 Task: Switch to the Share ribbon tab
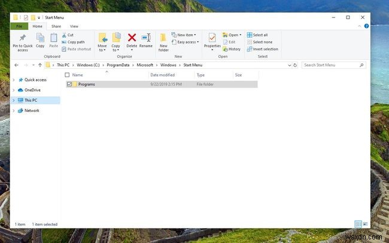(x=56, y=26)
